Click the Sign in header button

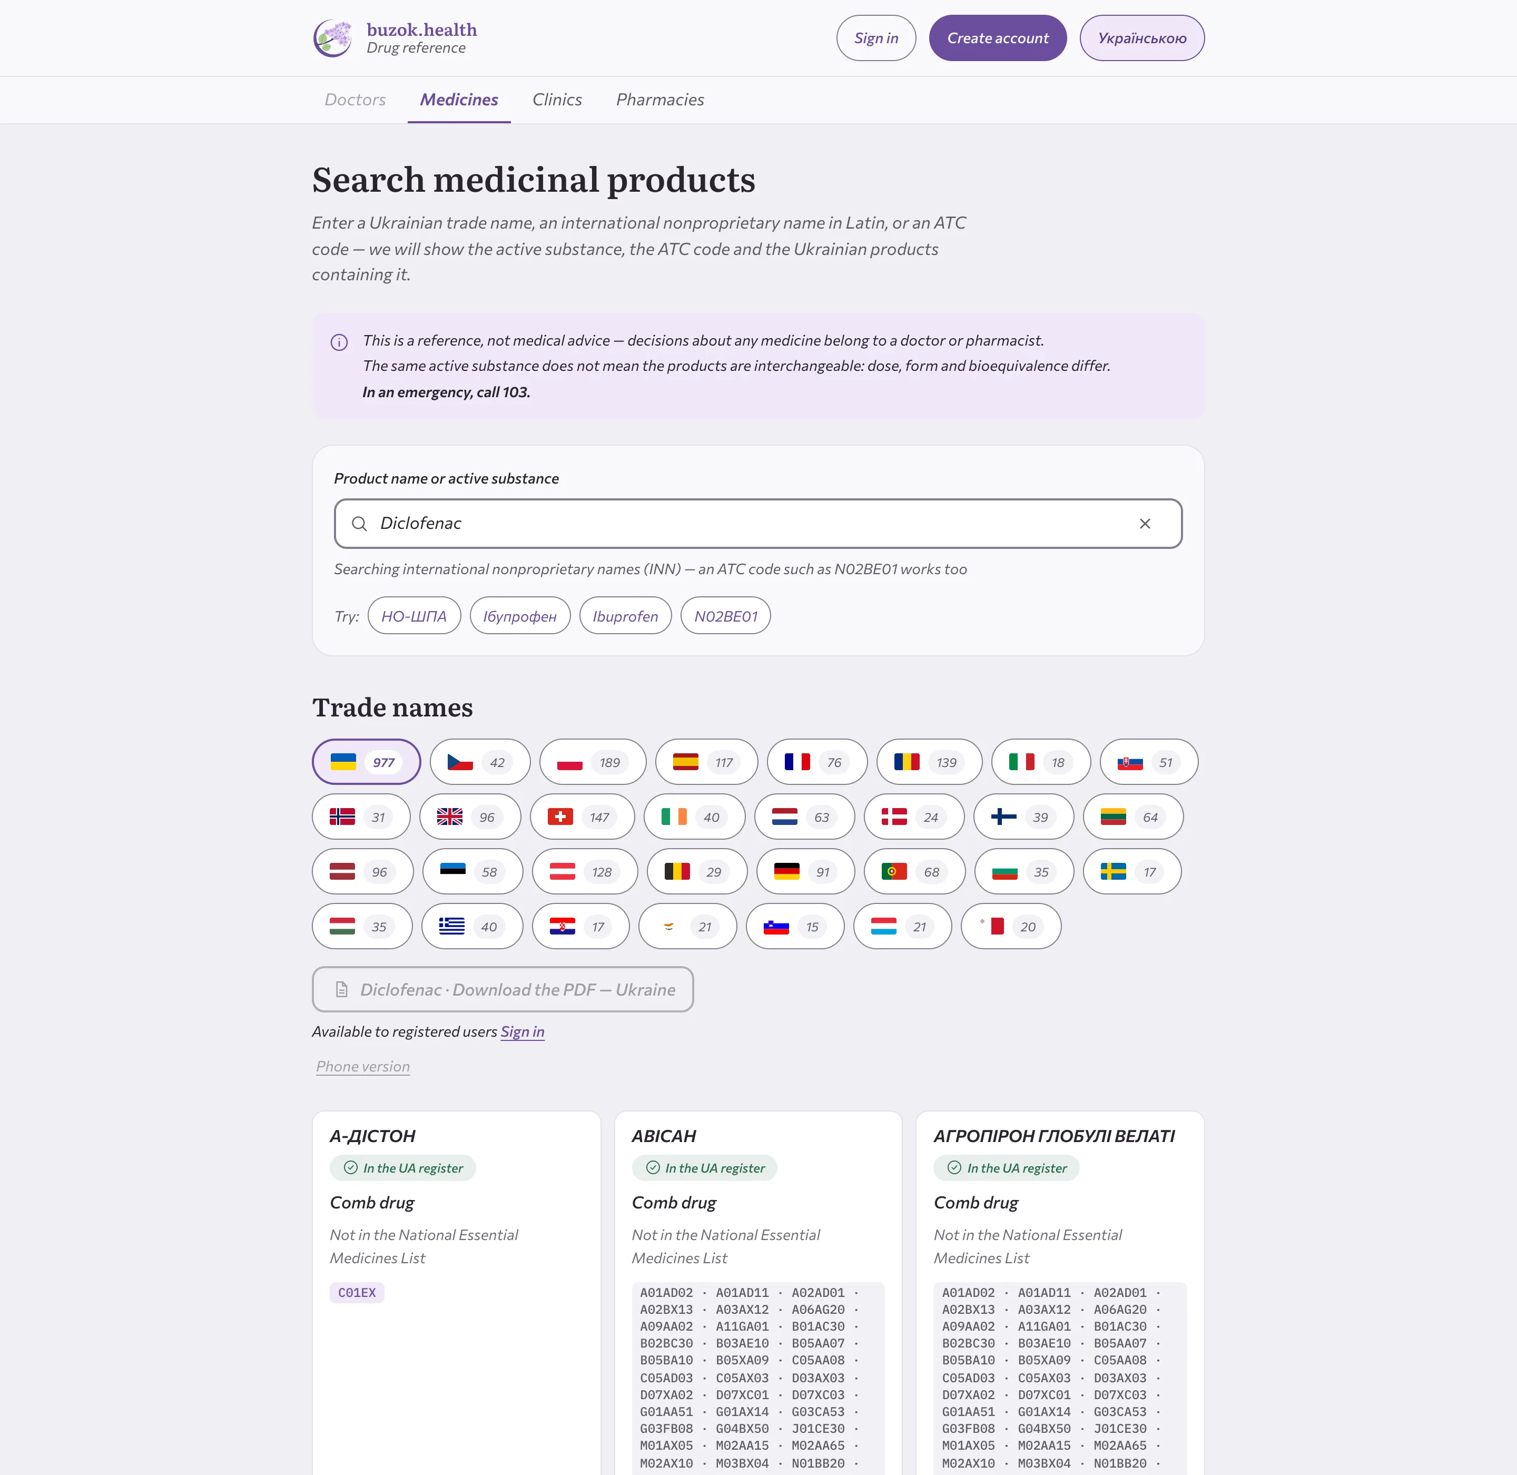pyautogui.click(x=875, y=38)
